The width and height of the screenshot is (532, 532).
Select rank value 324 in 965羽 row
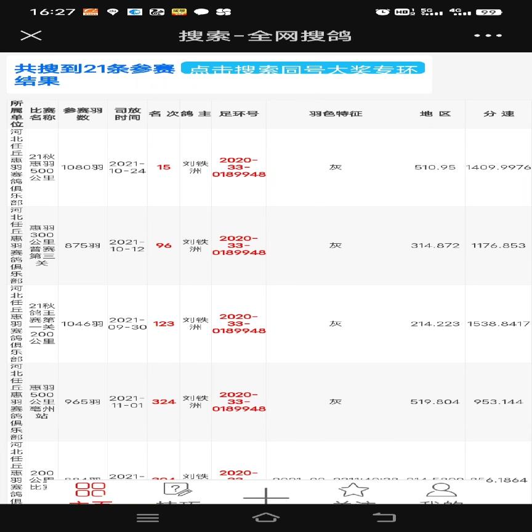(x=164, y=401)
